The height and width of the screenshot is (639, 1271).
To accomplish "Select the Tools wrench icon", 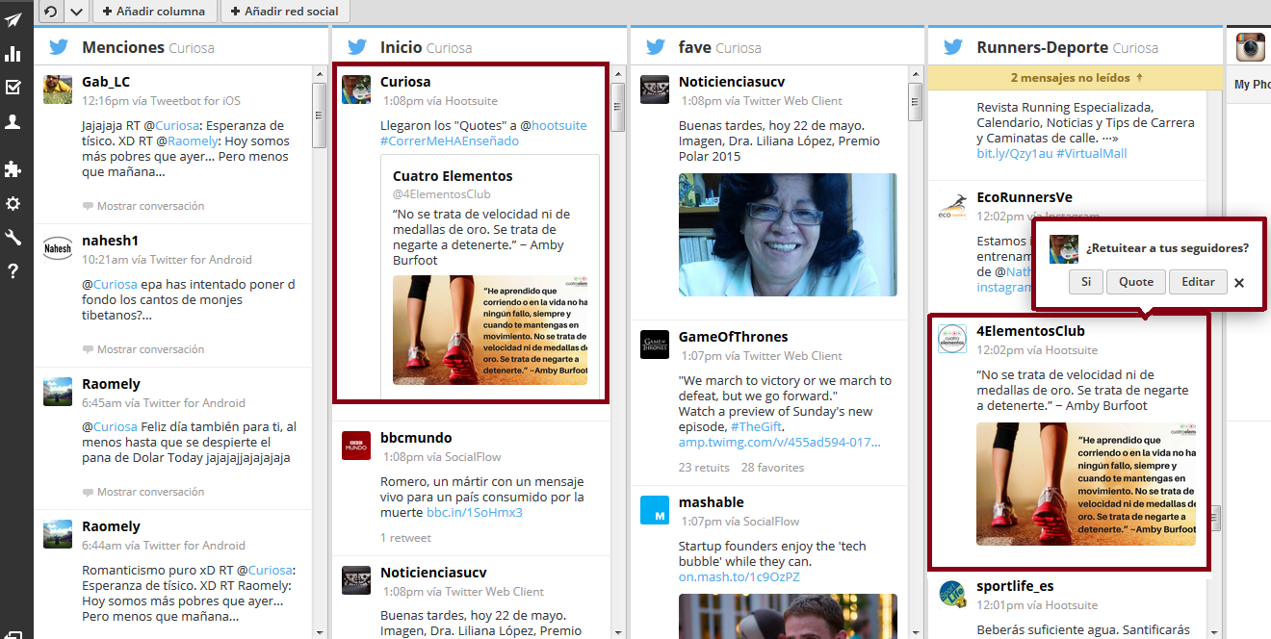I will coord(13,238).
